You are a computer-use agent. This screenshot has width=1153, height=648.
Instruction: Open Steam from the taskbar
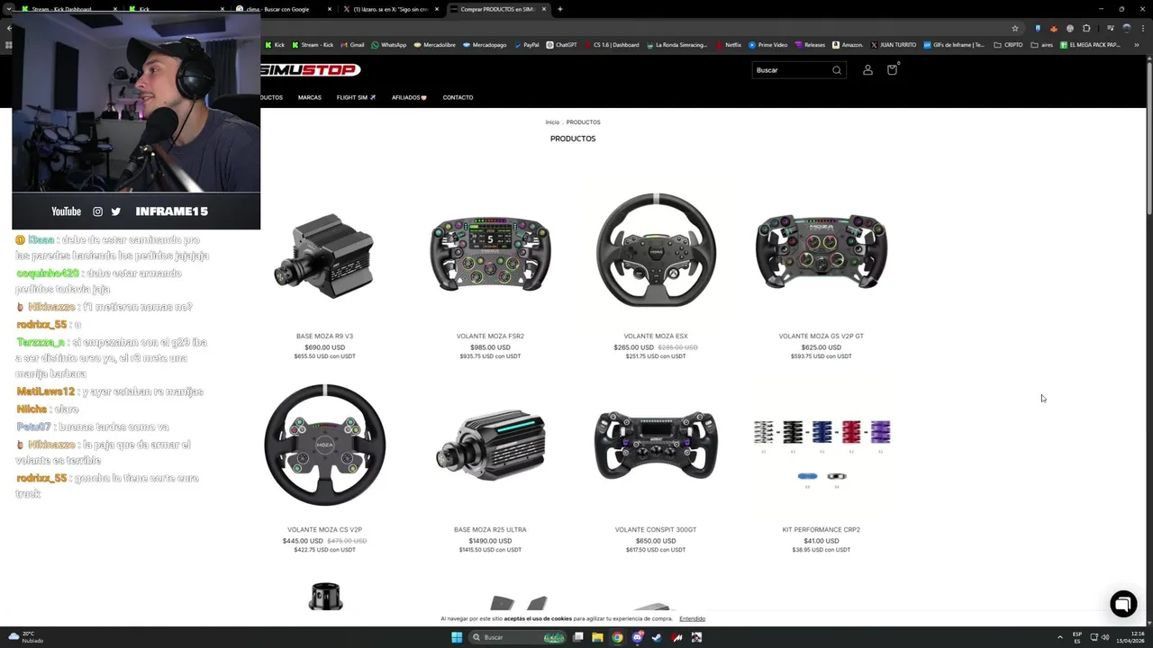[657, 637]
